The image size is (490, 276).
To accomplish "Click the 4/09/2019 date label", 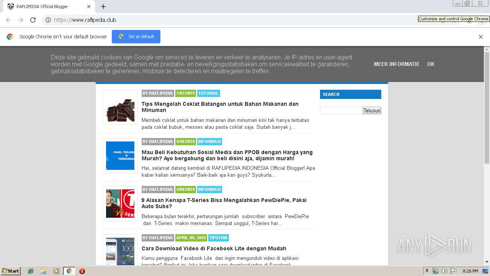I will click(x=186, y=189).
